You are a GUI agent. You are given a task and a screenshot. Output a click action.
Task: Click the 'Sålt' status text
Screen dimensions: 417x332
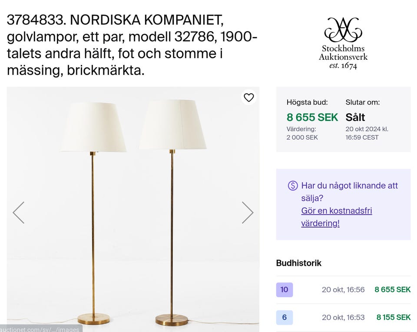click(355, 117)
